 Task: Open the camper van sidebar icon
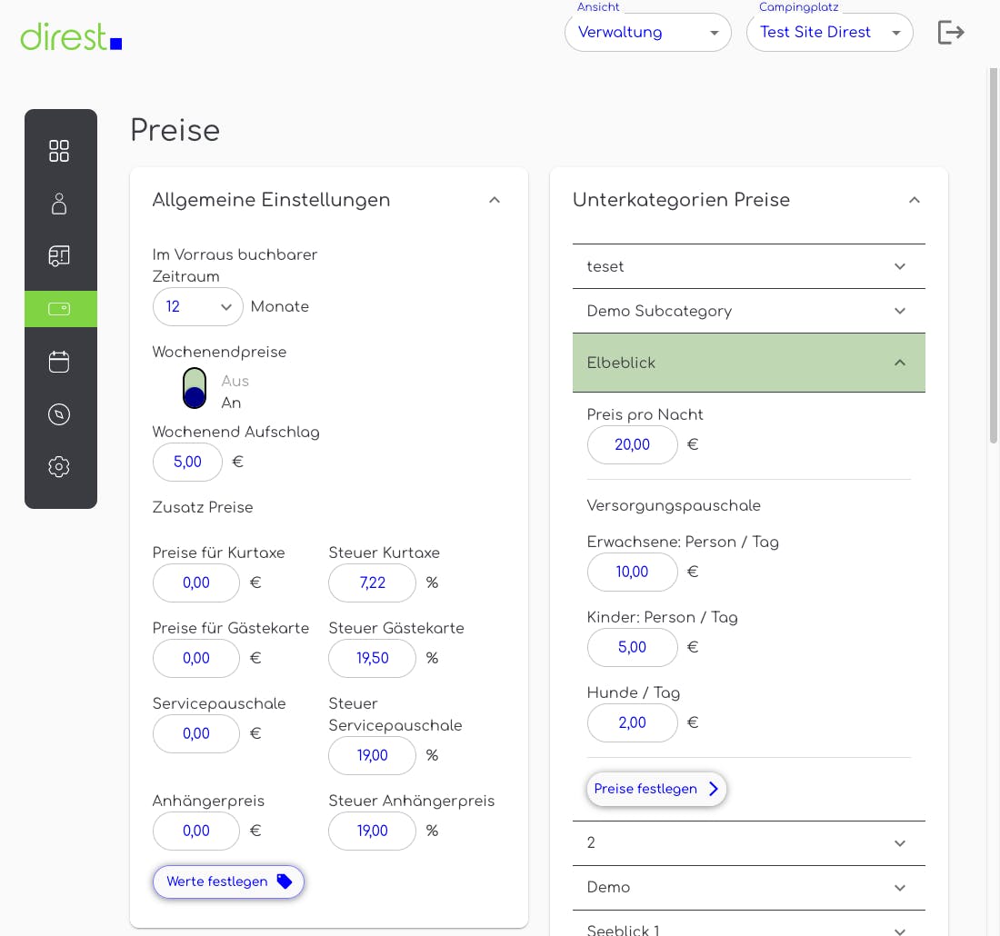pos(59,256)
